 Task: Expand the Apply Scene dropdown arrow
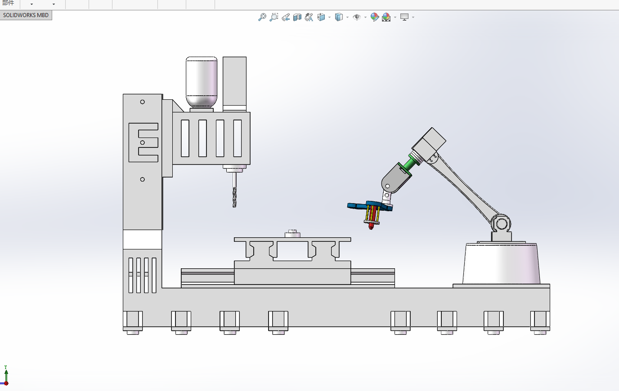click(395, 18)
